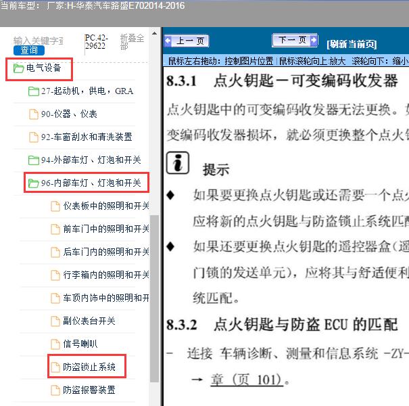Open 车顶内饰中的照明和开关 page

106,298
